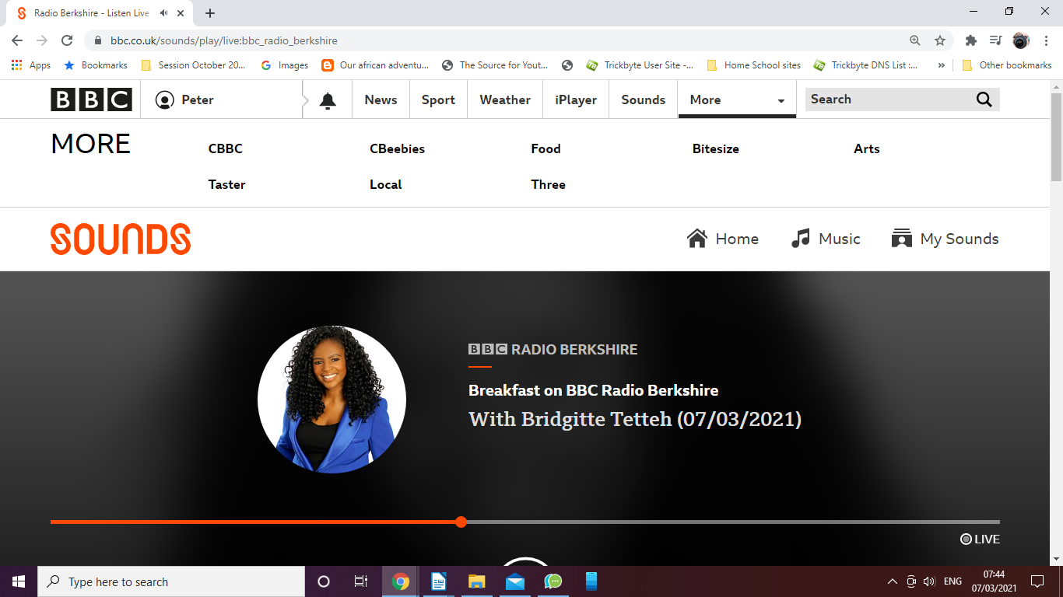The width and height of the screenshot is (1063, 597).
Task: Open Breakfast on BBC Radio Berkshire title
Action: (x=593, y=390)
